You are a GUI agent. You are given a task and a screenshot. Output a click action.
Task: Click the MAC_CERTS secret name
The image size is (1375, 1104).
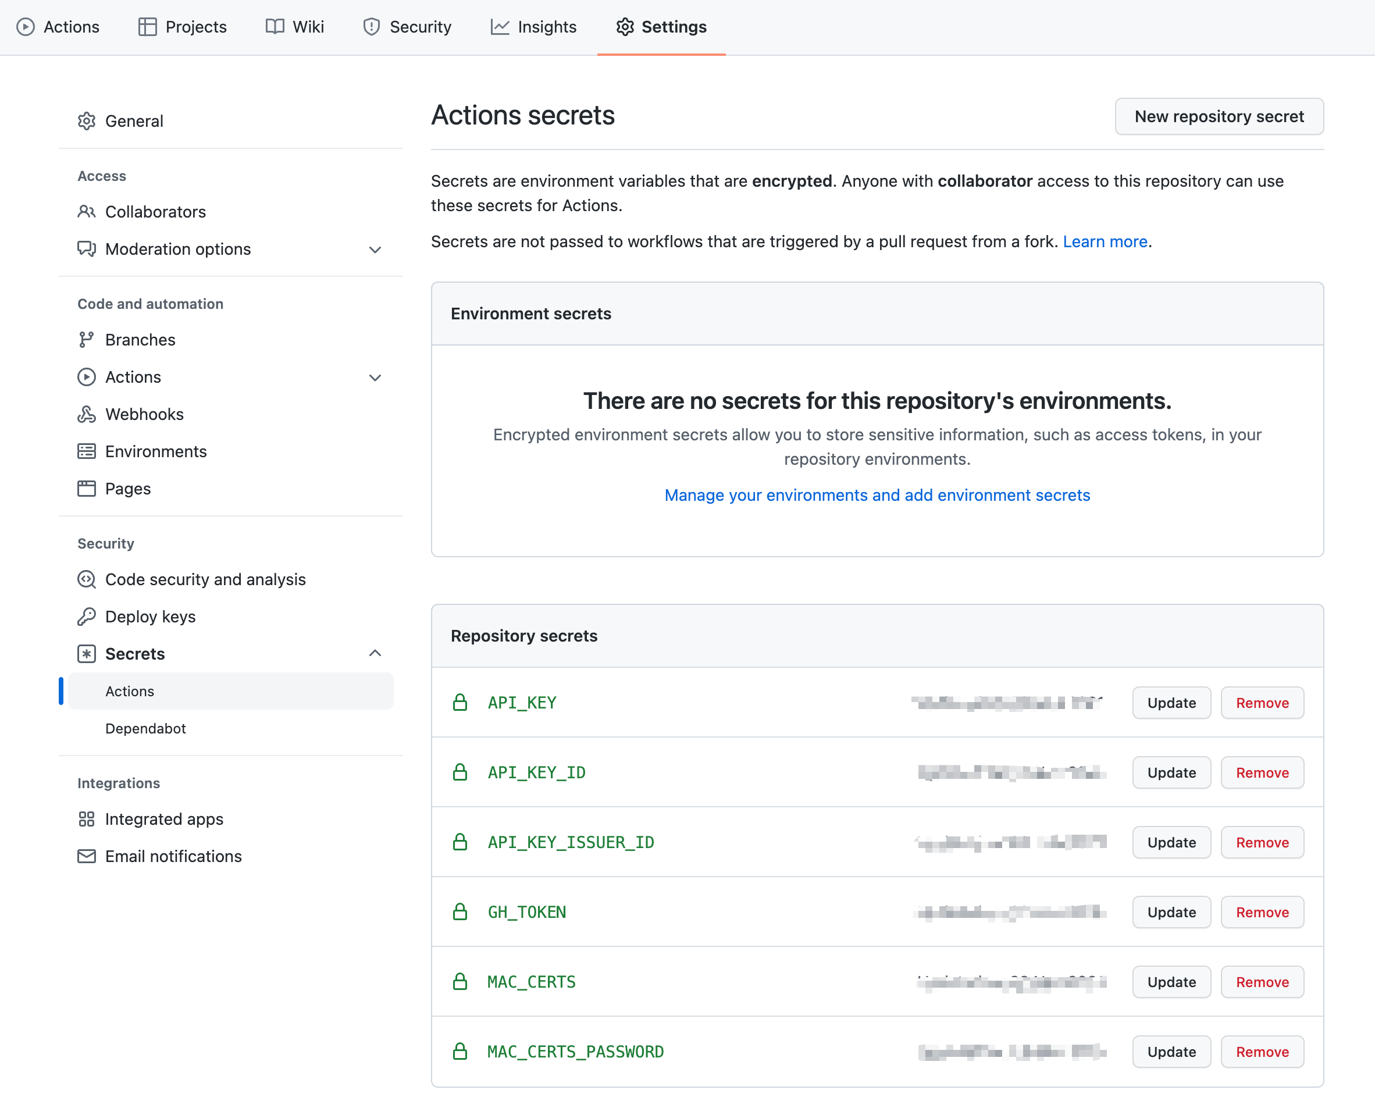click(531, 981)
